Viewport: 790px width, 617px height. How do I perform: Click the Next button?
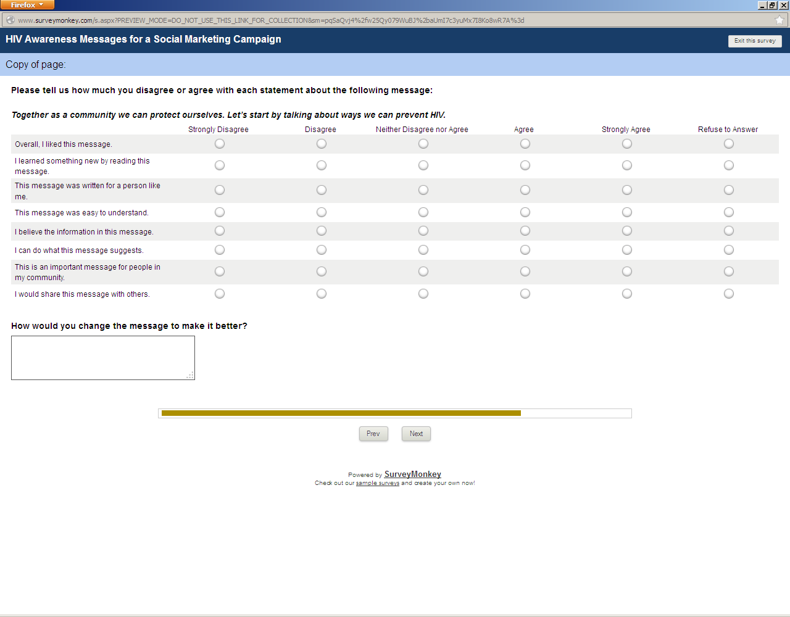coord(416,434)
